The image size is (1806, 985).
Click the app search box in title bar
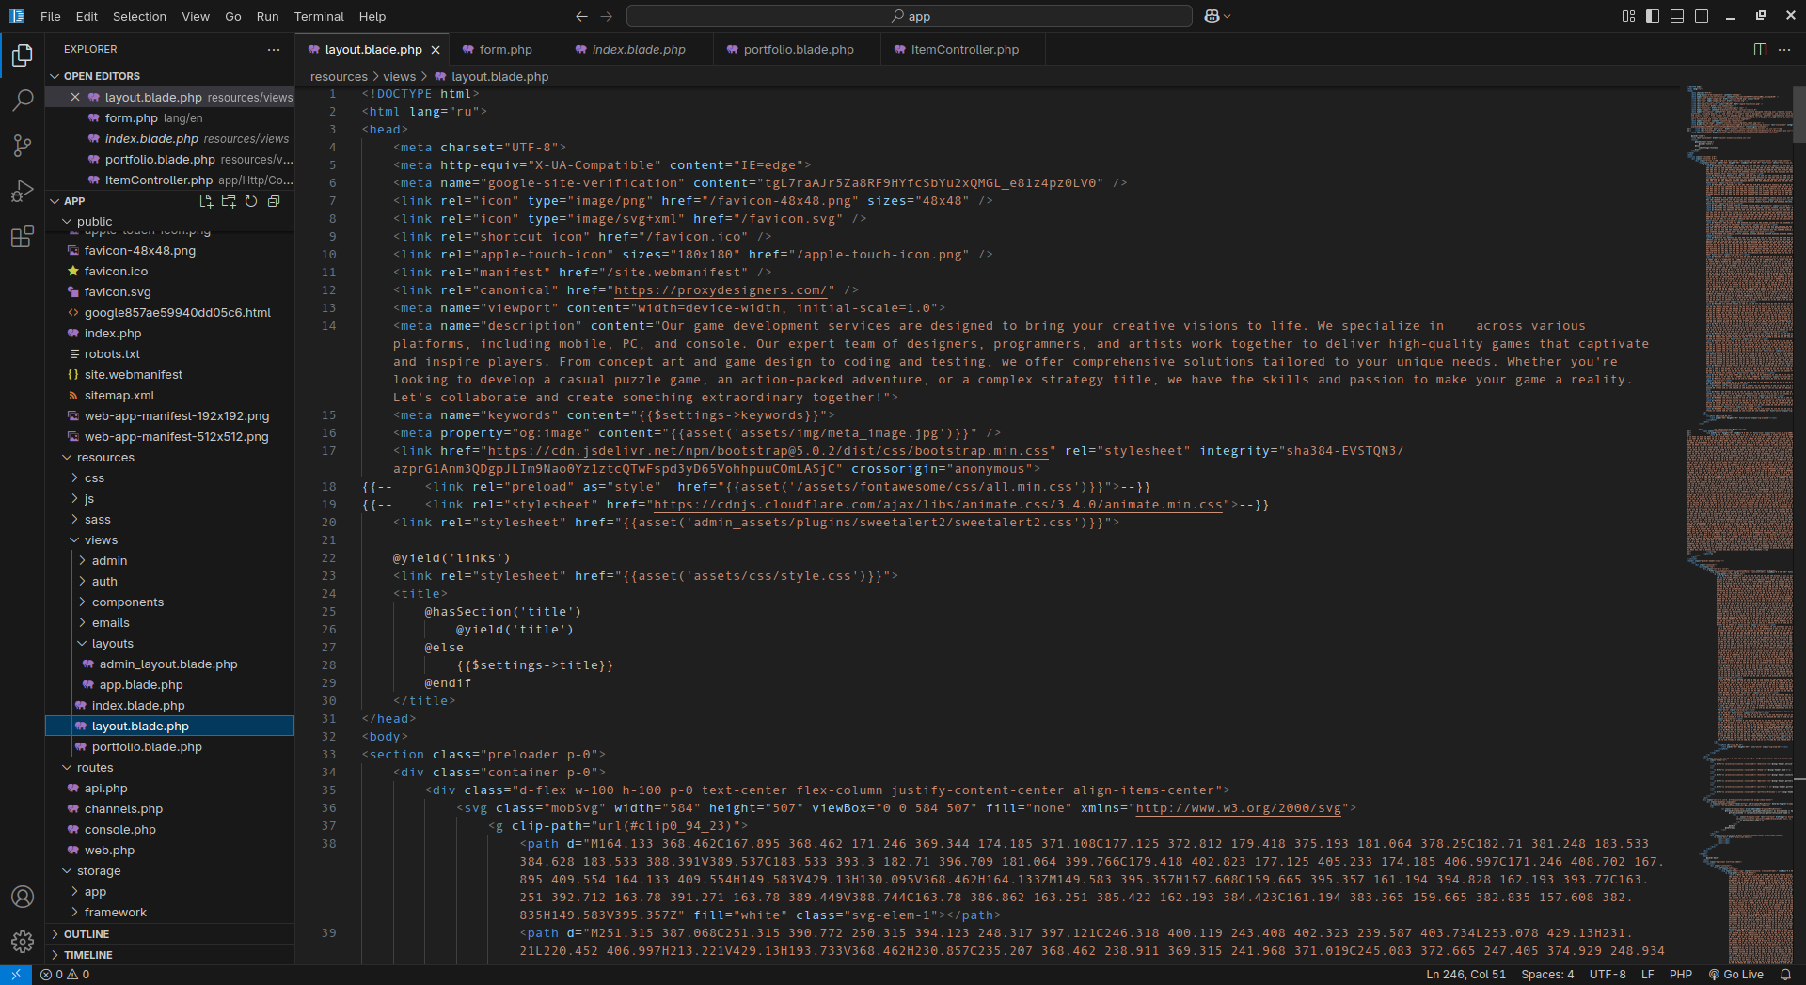[x=910, y=16]
